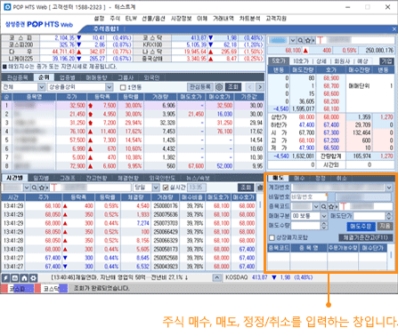Click the 기업 button in quote panel
398x328 pixels.
point(387,61)
